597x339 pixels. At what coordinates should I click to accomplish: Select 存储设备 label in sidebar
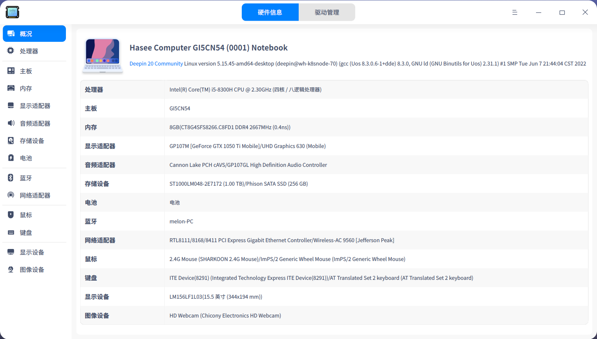click(32, 140)
